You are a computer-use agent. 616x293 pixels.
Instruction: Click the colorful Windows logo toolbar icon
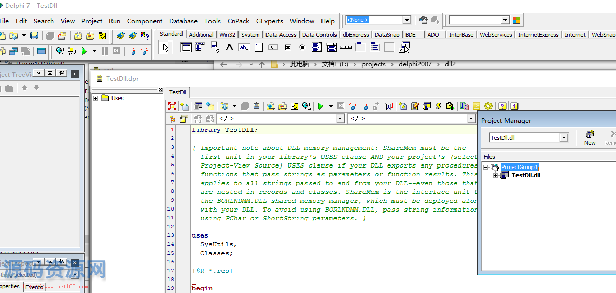(x=516, y=20)
